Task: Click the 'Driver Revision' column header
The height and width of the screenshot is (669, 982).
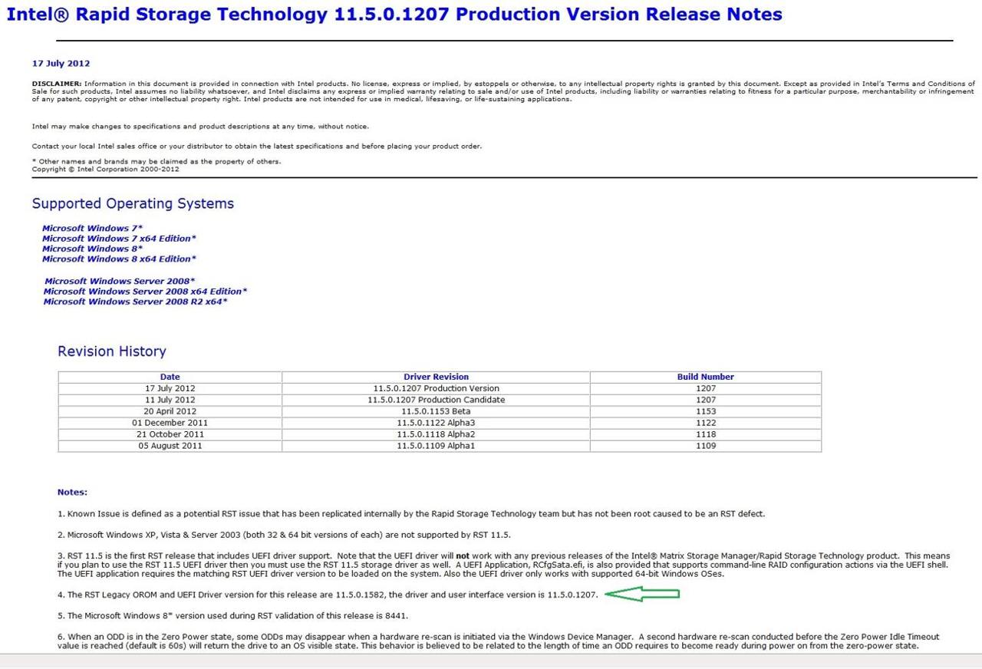Action: click(x=436, y=377)
